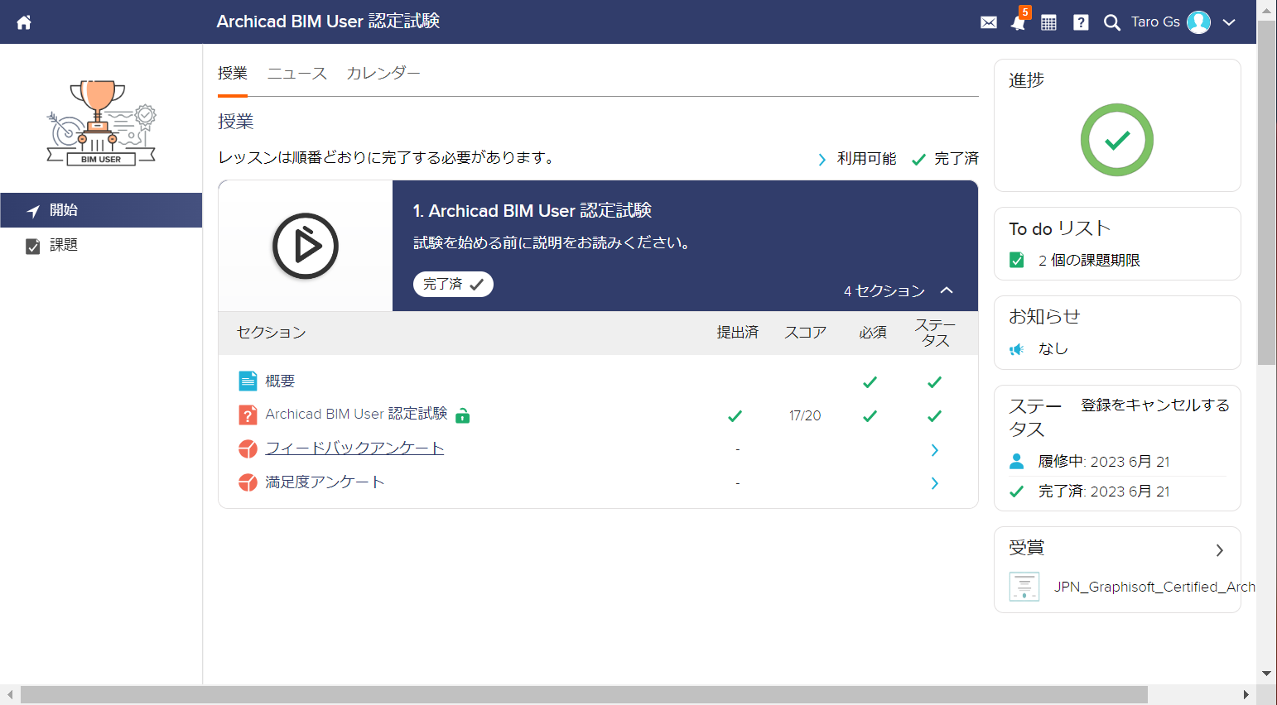Switch to the カレンダー tab
Viewport: 1277px width, 705px height.
[383, 74]
